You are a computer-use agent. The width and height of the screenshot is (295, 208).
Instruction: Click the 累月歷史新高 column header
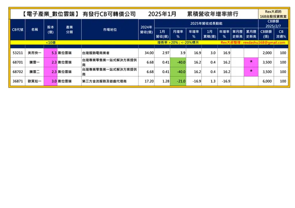251,34
